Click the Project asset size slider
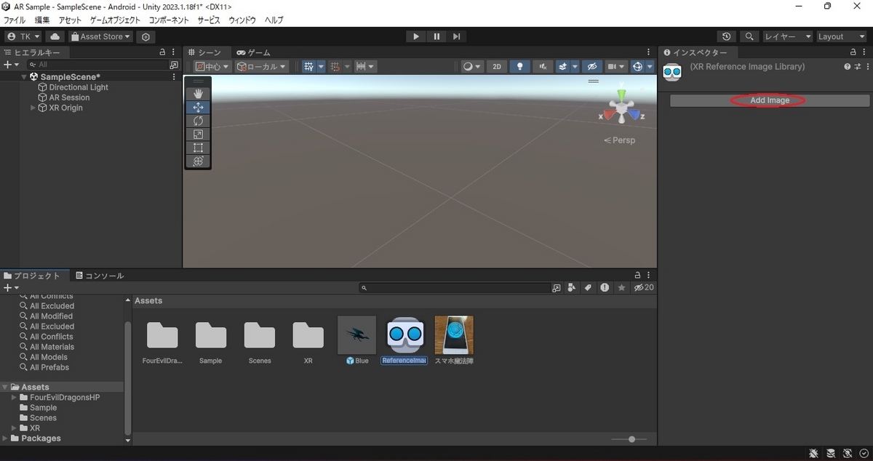873x461 pixels. pyautogui.click(x=631, y=439)
